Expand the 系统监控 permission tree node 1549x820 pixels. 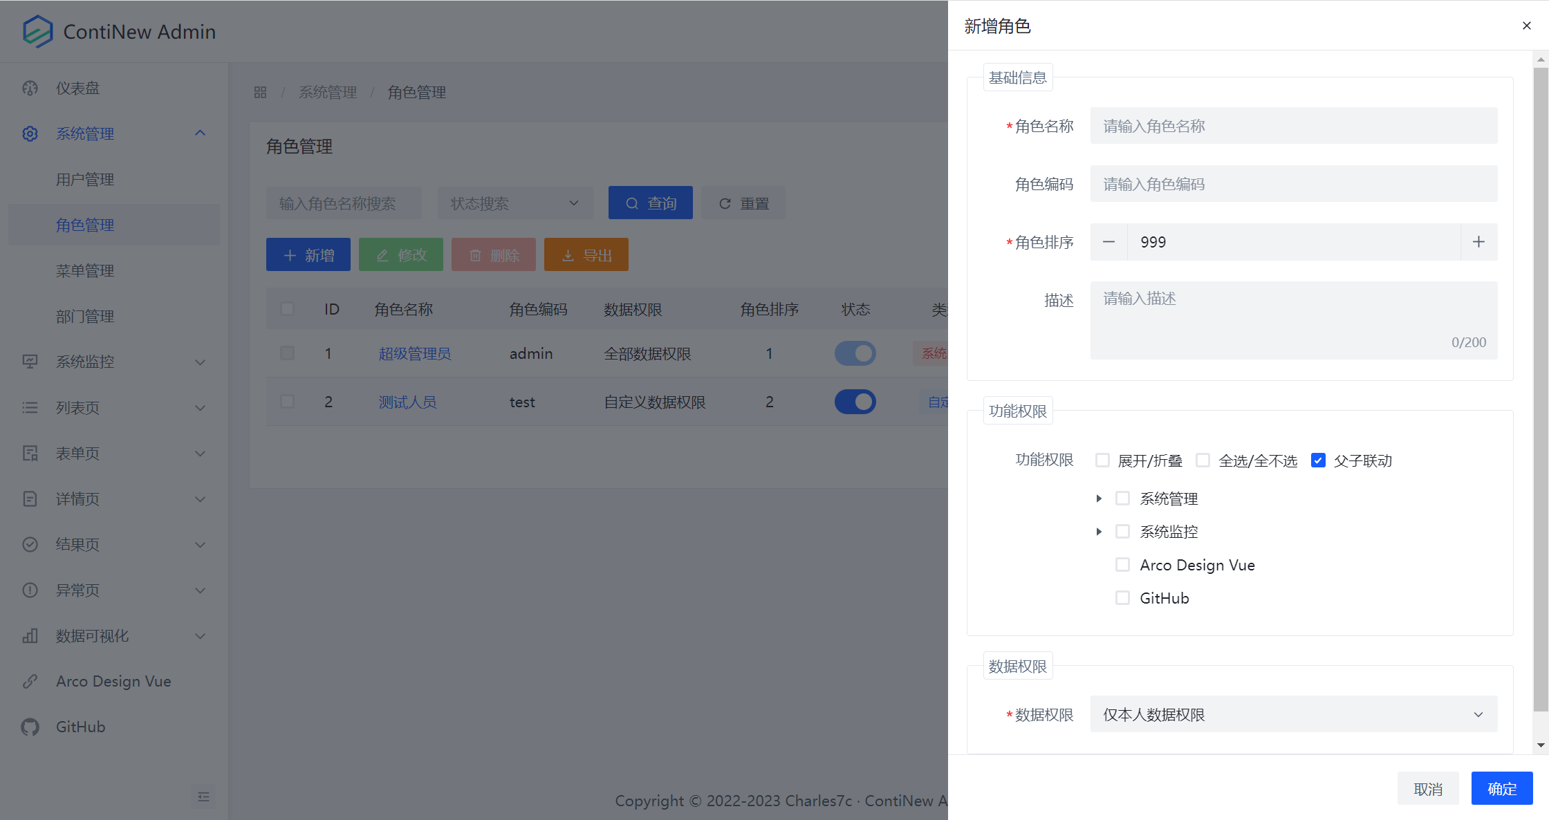click(x=1099, y=532)
